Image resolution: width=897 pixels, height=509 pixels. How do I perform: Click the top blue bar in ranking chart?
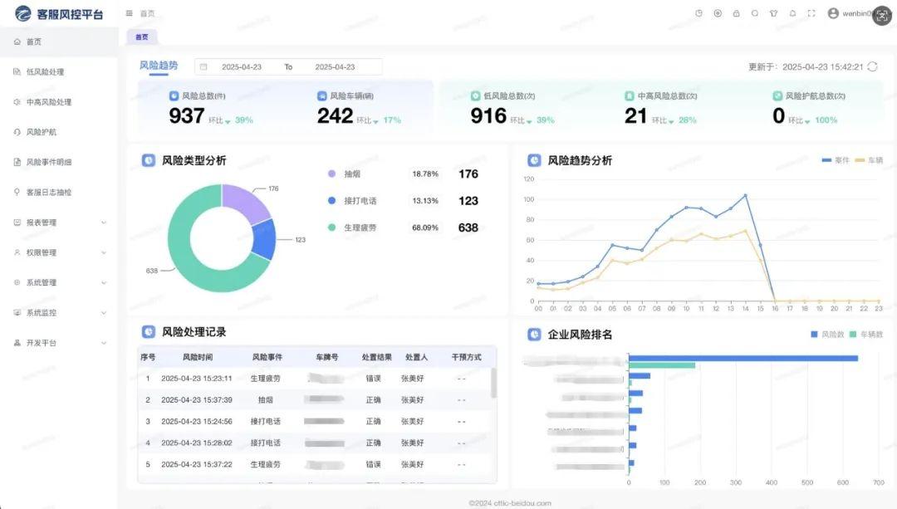tap(743, 358)
